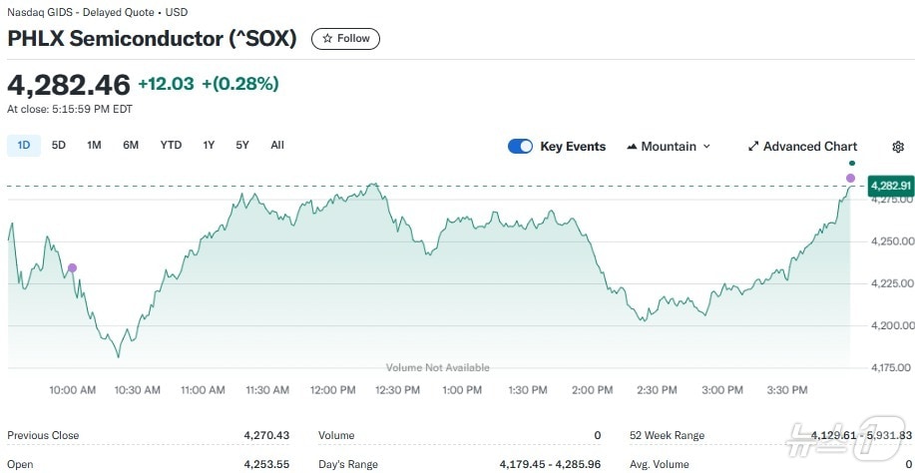This screenshot has height=473, width=915.
Task: Select the 1M range tab
Action: click(x=94, y=145)
